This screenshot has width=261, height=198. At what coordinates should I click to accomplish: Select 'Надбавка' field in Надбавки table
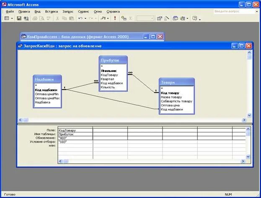[x=42, y=102]
